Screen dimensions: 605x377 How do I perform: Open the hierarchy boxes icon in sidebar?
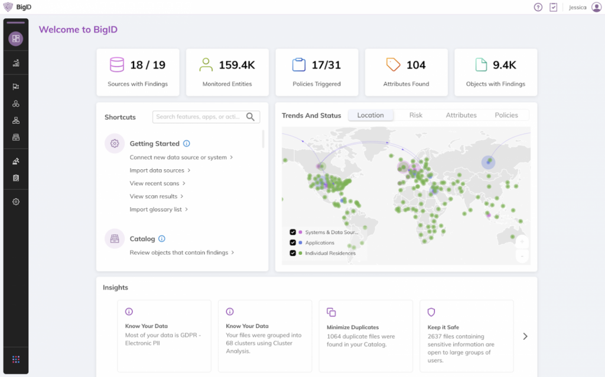[x=16, y=121]
